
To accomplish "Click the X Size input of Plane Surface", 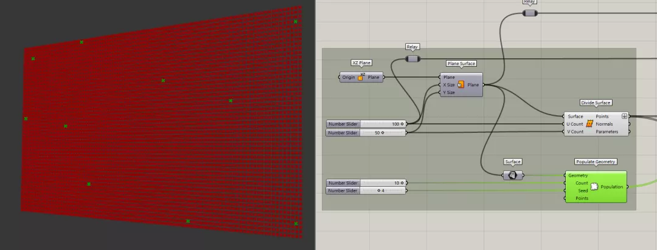I will click(449, 85).
